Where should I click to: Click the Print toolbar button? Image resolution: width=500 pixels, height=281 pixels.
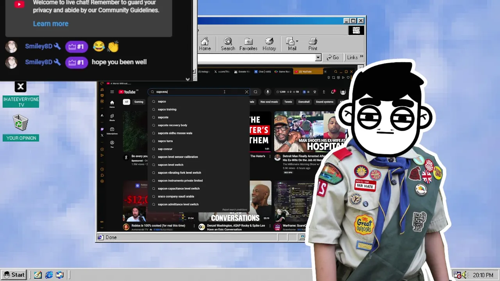pyautogui.click(x=313, y=44)
